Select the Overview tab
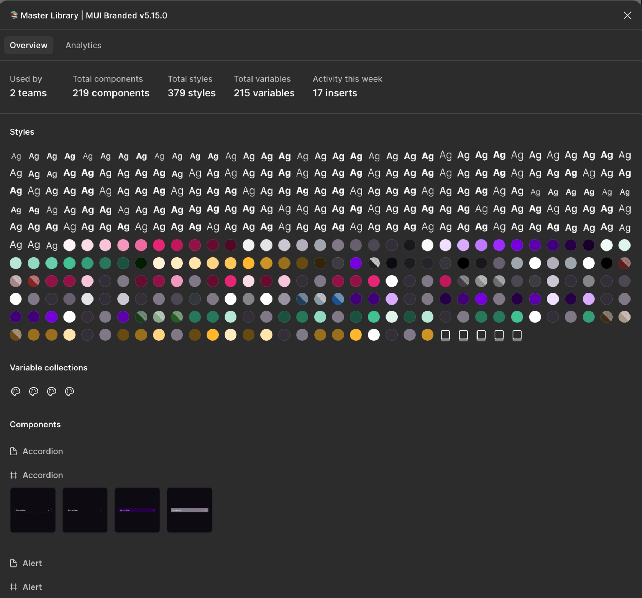642x598 pixels. [29, 45]
